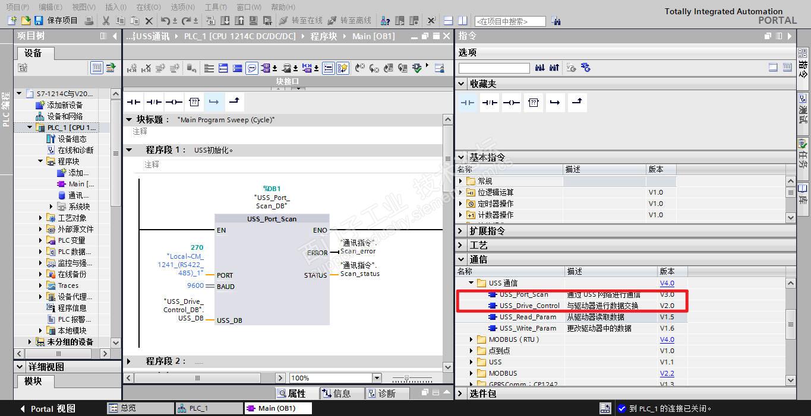Click 转至离线 go offline button

click(x=350, y=21)
